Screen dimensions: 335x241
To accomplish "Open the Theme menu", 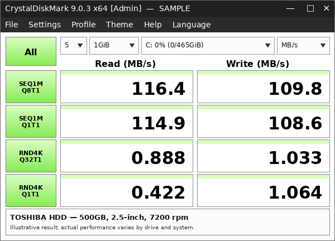I will (x=119, y=25).
